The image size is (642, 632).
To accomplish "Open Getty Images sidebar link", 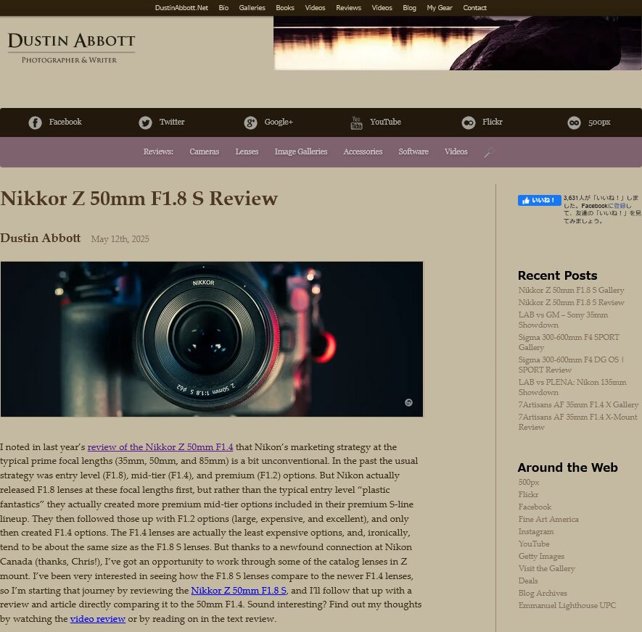I will click(541, 556).
